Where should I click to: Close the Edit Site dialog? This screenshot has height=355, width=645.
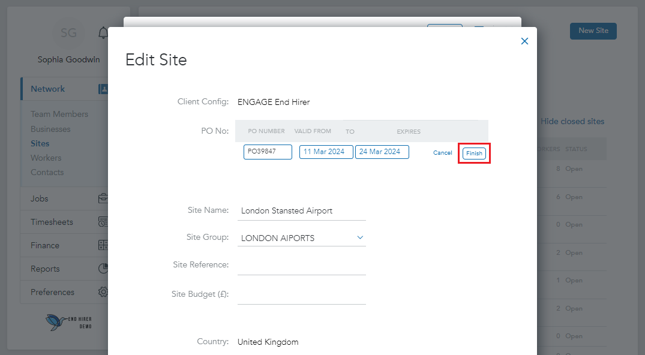(524, 41)
